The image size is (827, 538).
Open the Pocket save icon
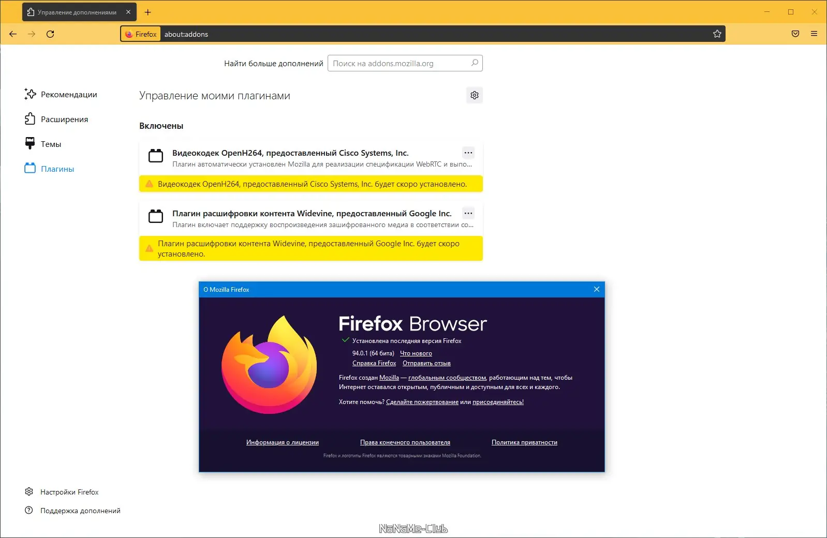(x=795, y=34)
